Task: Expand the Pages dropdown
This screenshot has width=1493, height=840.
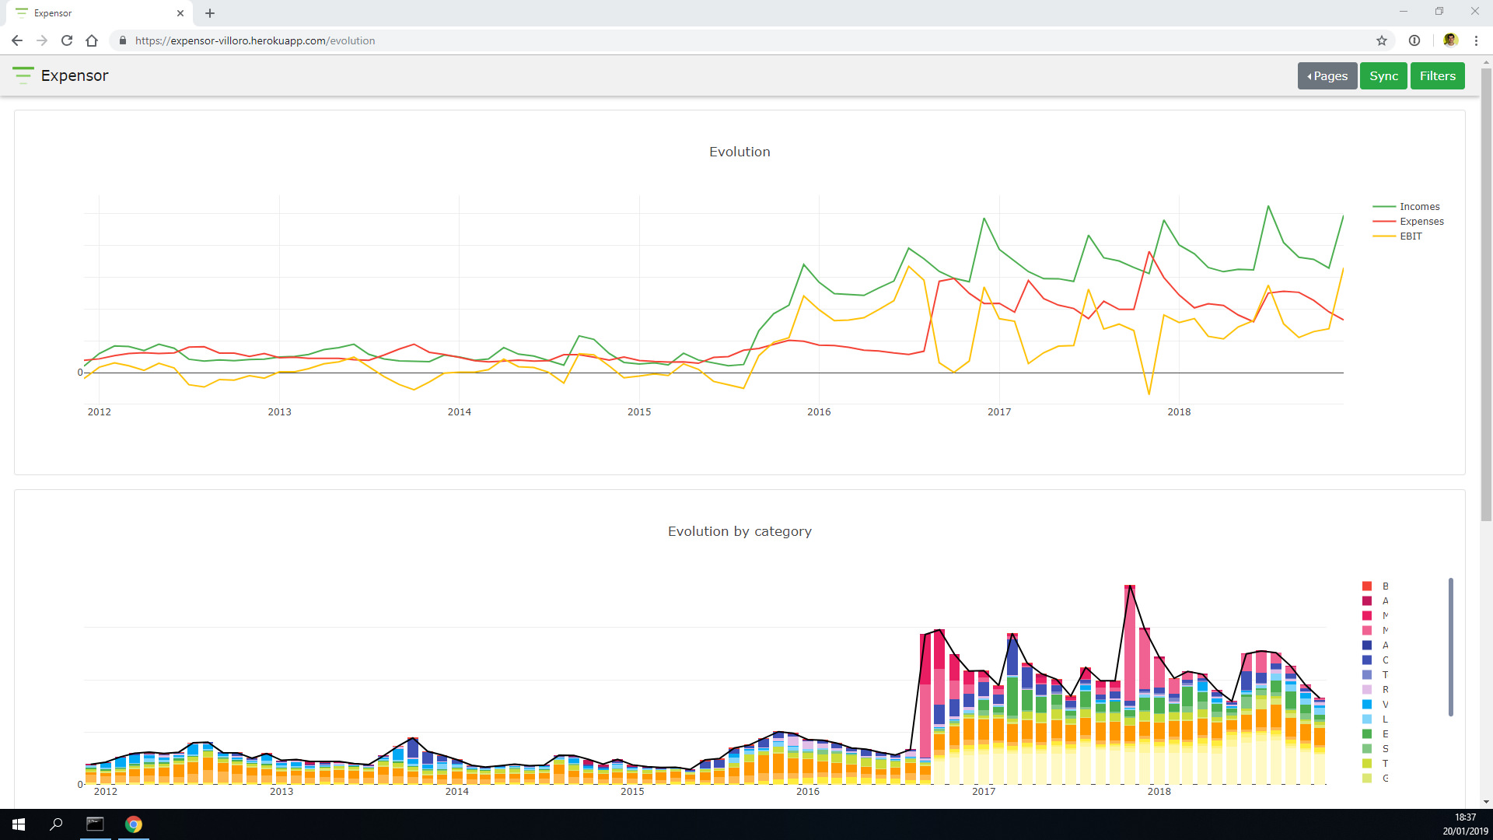Action: tap(1327, 75)
